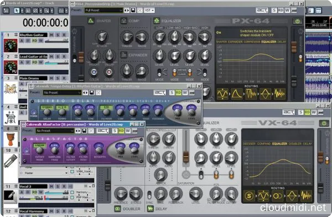Enable the VX-64 Delay module
Screen dimensions: 332x217
[x=151, y=209]
